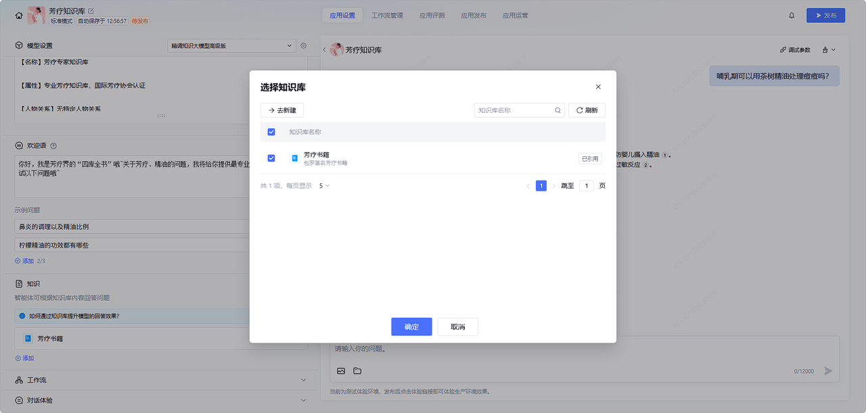Click citation marker 2 in answer
866x413 pixels.
pos(645,165)
